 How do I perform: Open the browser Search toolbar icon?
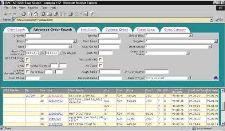tap(43, 14)
